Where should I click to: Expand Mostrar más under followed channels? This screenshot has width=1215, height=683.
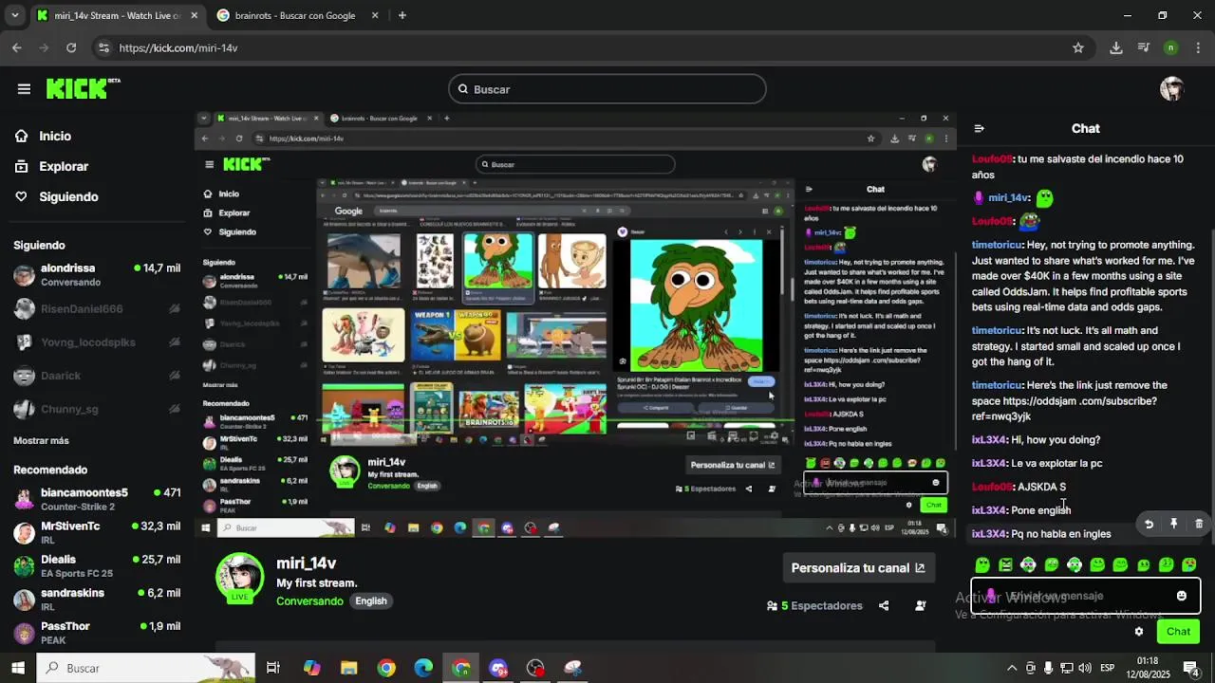pos(41,440)
